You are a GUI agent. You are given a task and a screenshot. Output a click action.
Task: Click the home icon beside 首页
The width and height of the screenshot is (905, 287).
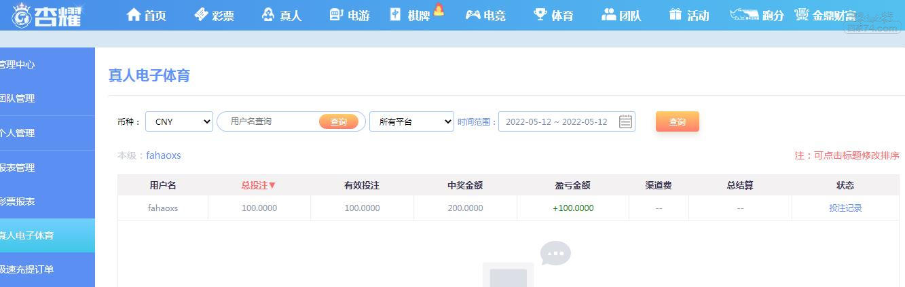pos(134,15)
